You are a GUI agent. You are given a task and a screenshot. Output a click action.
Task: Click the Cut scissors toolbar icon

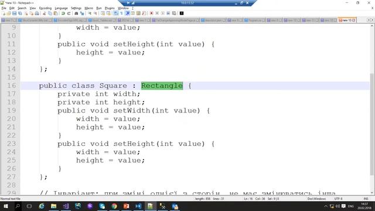[45, 13]
